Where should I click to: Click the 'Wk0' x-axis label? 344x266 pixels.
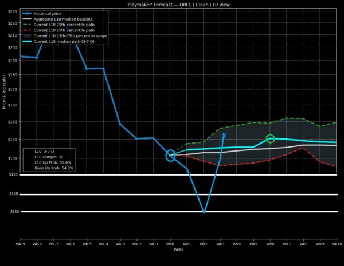click(170, 244)
